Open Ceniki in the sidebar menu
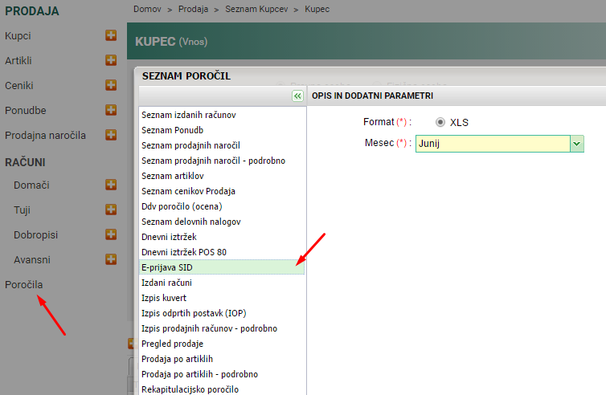This screenshot has height=395, width=606. point(19,85)
